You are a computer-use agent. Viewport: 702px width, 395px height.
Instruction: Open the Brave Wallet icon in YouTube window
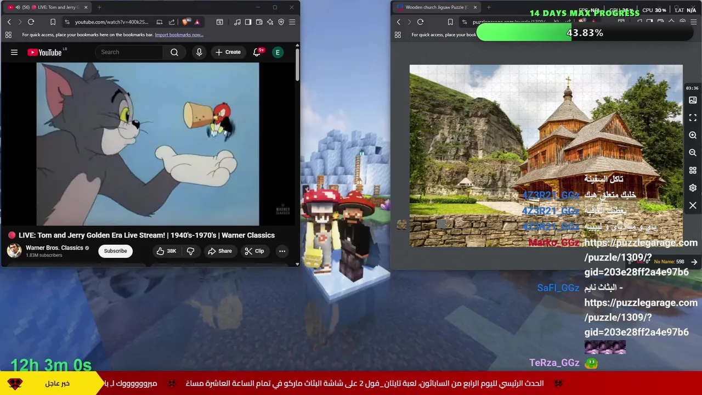(259, 22)
